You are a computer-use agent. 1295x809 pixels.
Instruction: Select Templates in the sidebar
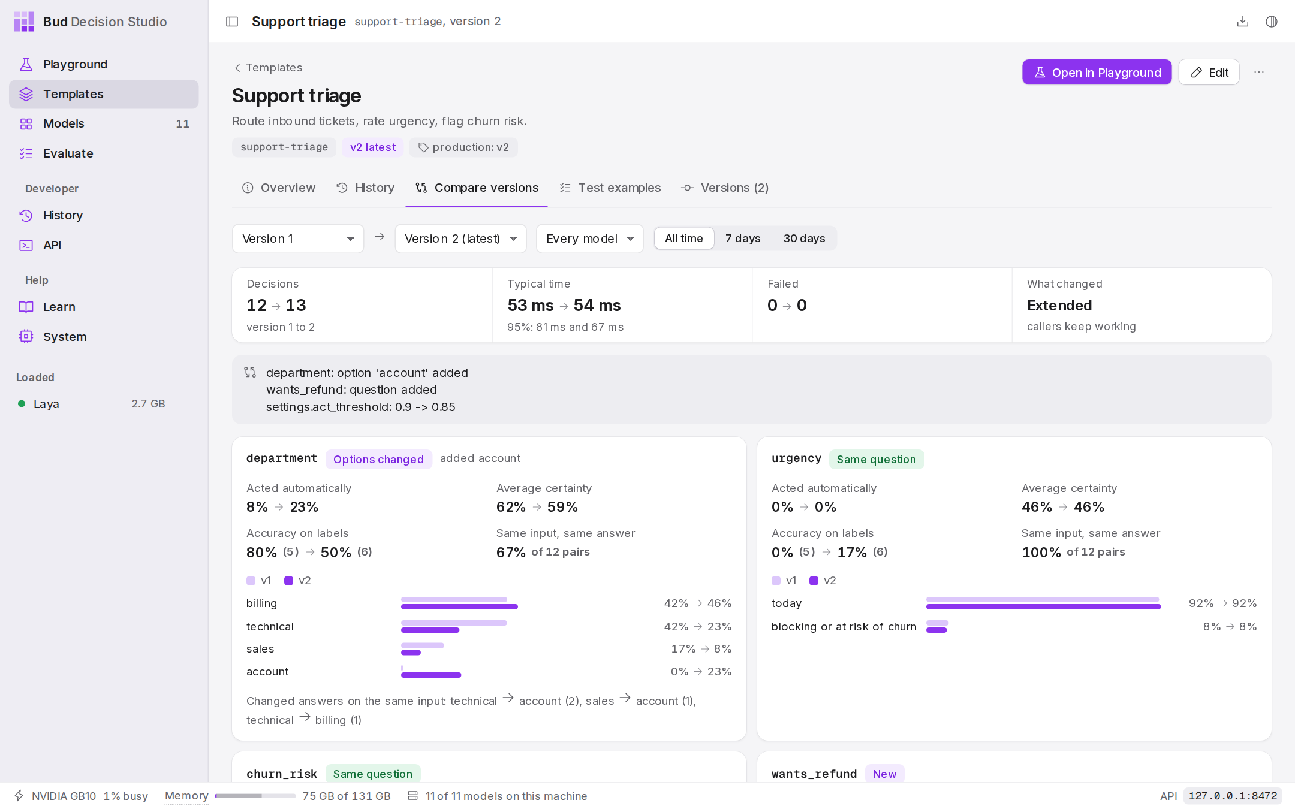click(104, 94)
